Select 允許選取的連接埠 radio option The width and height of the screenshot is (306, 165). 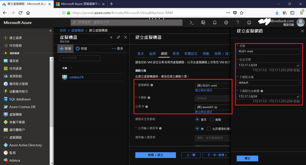click(x=209, y=129)
